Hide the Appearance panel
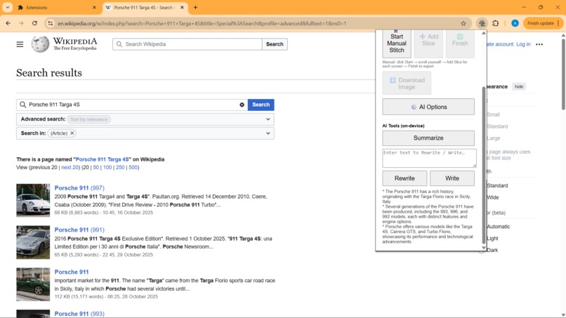 [x=519, y=86]
